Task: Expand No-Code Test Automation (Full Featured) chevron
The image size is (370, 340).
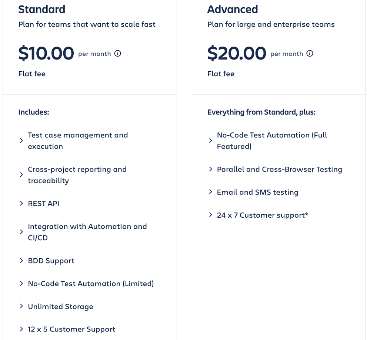Action: [x=210, y=141]
